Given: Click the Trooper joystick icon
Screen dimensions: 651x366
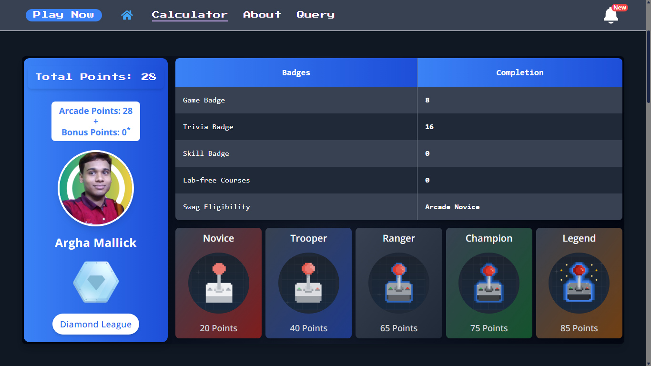Looking at the screenshot, I should (308, 283).
